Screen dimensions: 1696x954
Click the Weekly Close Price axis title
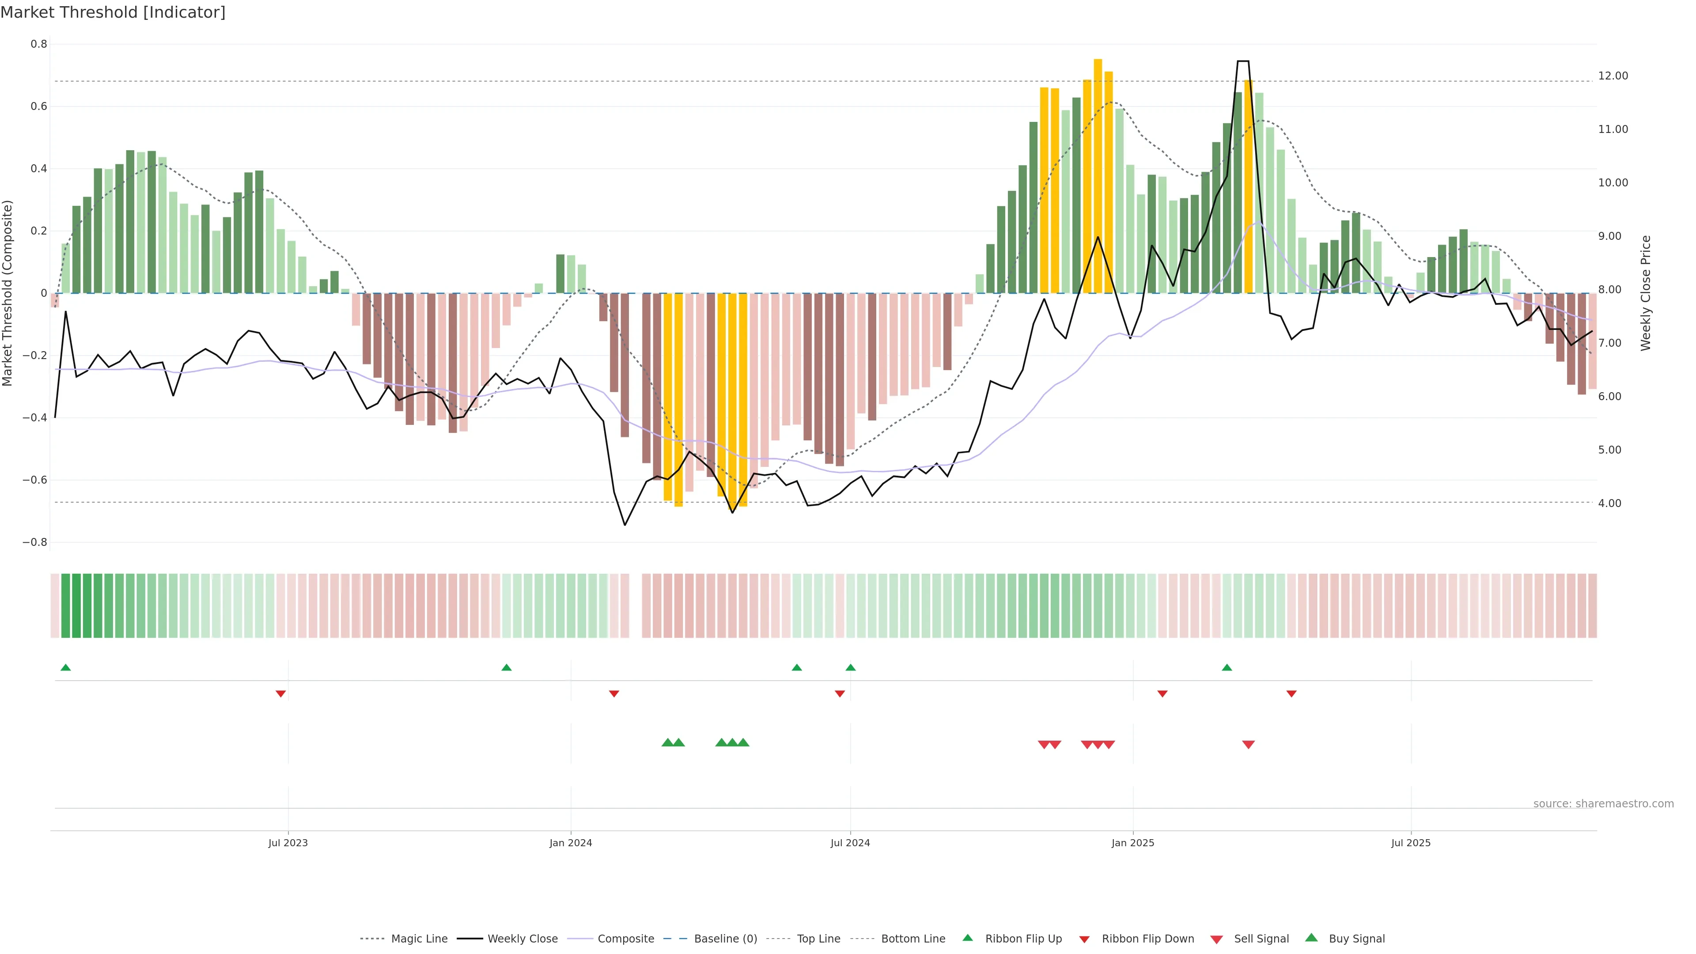pos(1645,293)
